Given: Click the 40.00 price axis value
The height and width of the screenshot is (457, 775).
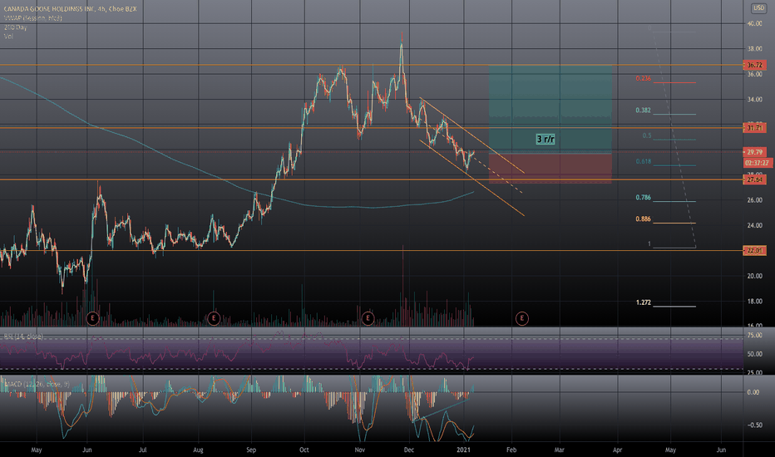Looking at the screenshot, I should click(755, 24).
